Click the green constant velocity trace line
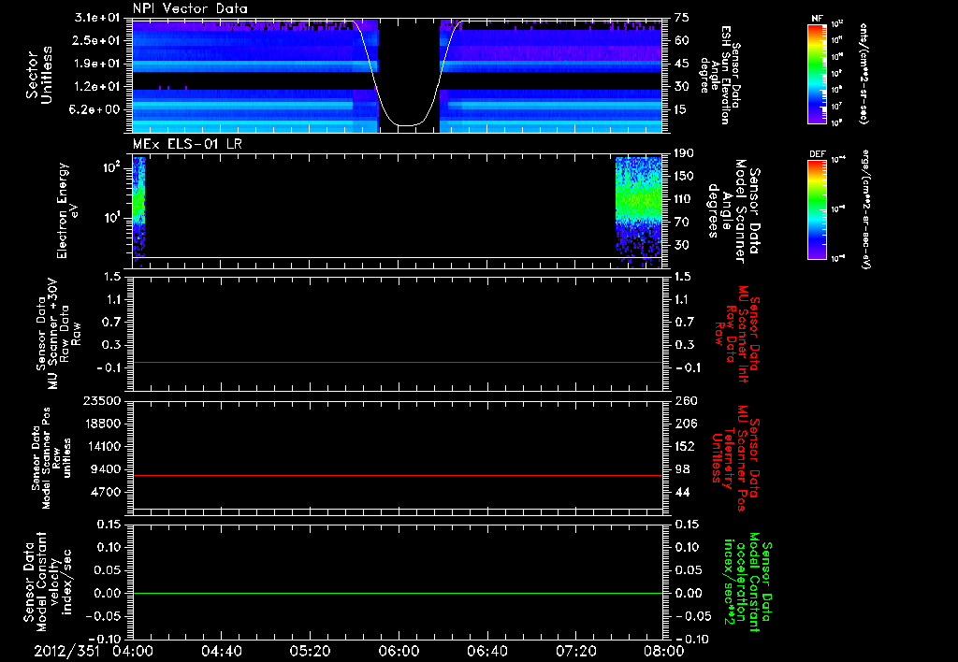 tap(398, 593)
